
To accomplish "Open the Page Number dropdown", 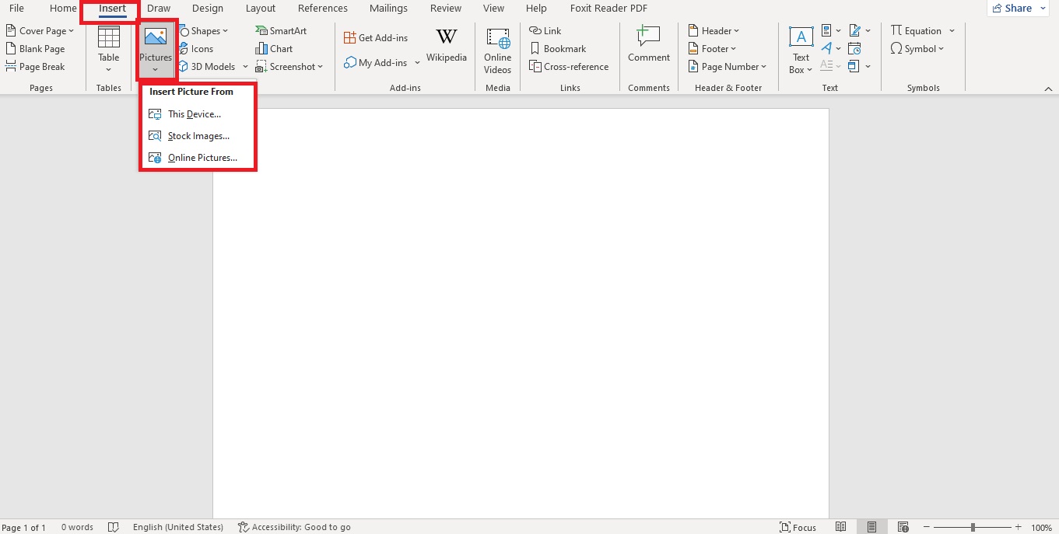I will point(727,66).
